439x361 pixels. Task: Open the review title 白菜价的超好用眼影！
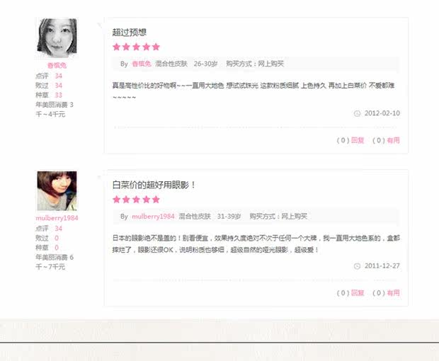pos(154,185)
